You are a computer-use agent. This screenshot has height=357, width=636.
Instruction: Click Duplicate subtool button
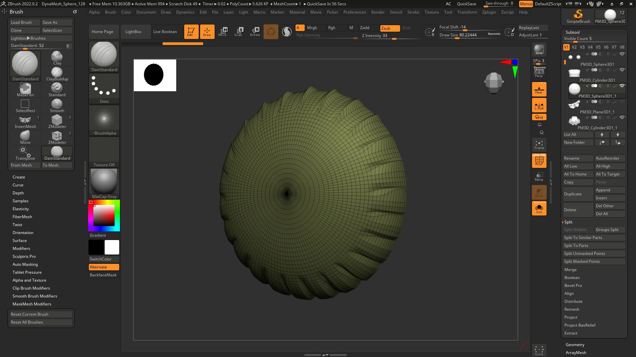coord(578,194)
